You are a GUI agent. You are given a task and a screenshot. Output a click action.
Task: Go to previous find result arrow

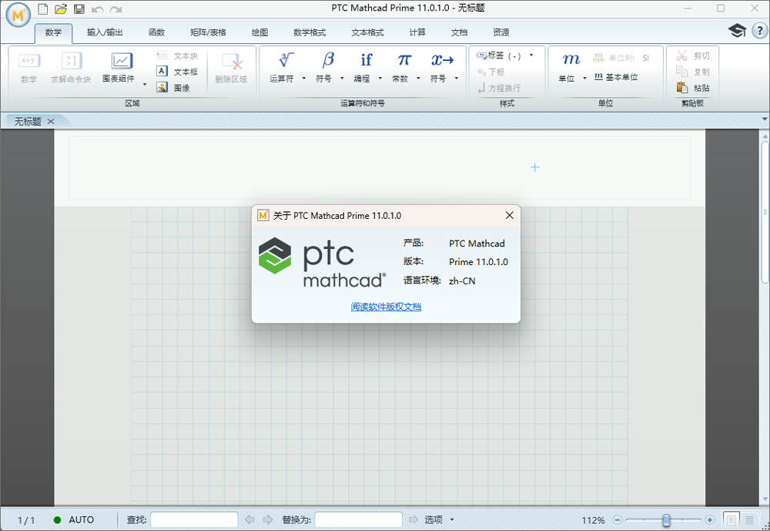250,519
